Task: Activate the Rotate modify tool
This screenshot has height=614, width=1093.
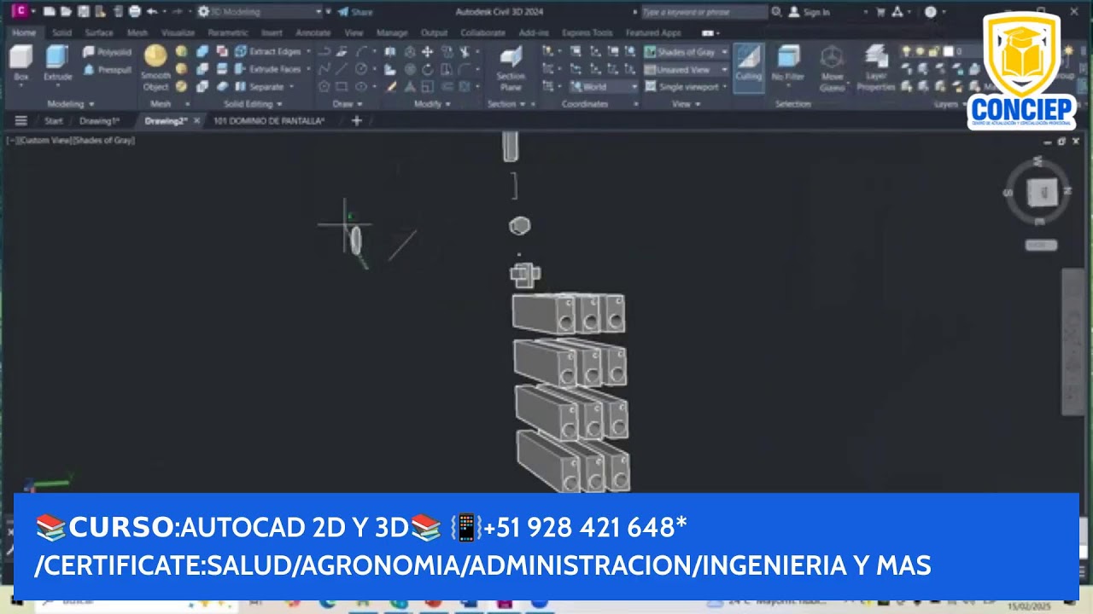Action: click(x=427, y=69)
